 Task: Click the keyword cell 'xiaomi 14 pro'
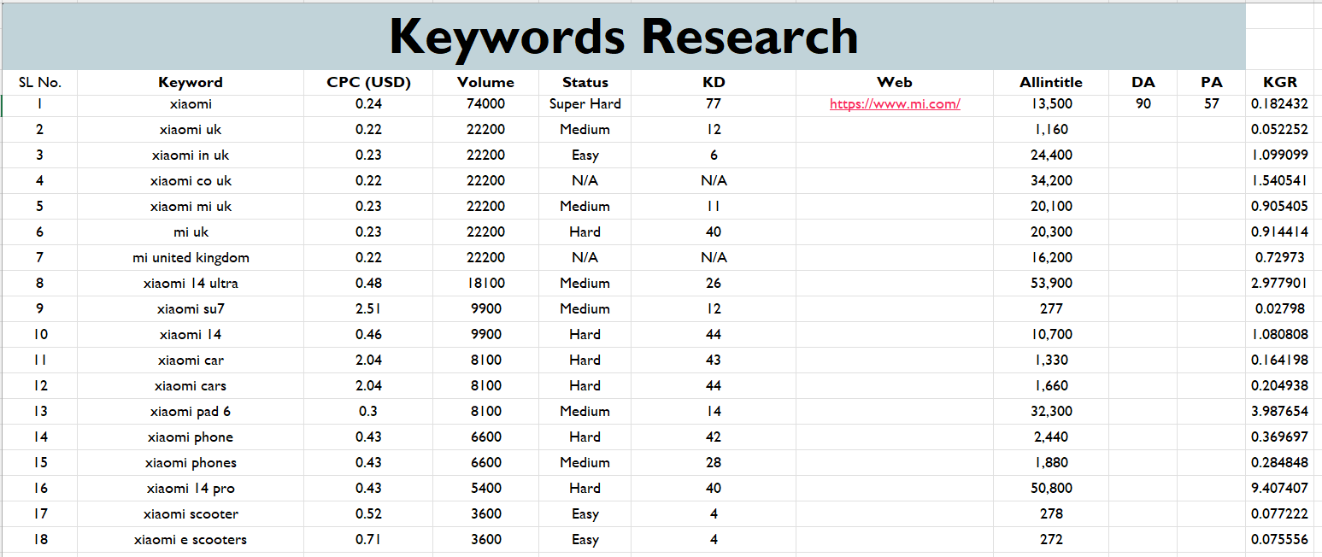click(191, 489)
